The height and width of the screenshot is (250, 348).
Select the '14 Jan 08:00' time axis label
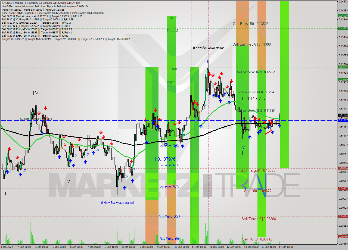click(x=286, y=247)
